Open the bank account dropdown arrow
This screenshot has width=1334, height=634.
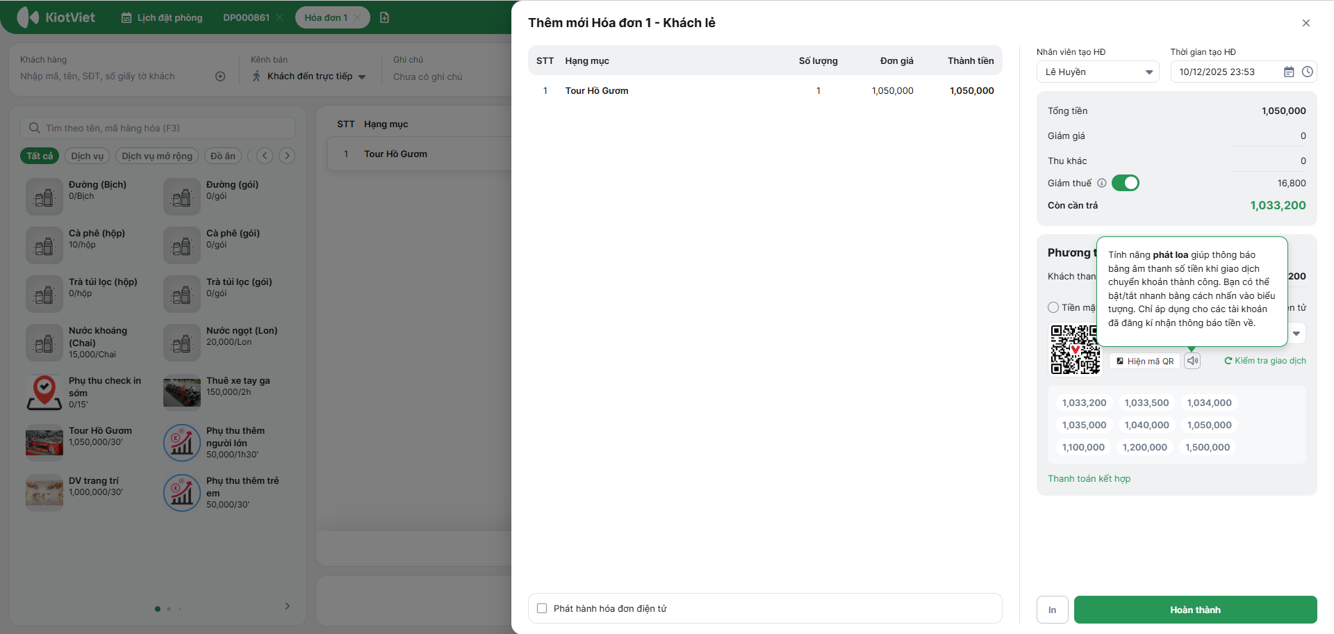coord(1296,334)
